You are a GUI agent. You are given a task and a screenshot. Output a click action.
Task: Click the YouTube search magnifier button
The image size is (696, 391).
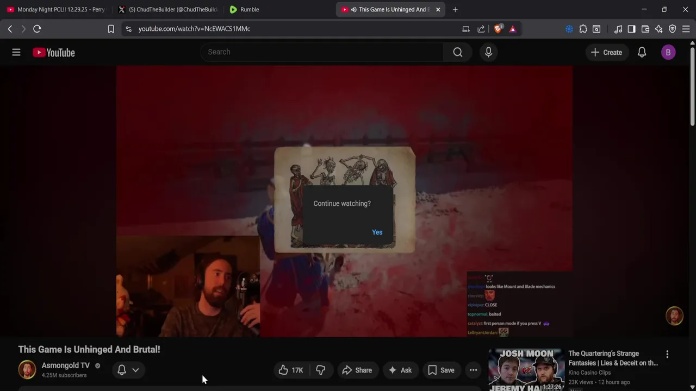458,52
